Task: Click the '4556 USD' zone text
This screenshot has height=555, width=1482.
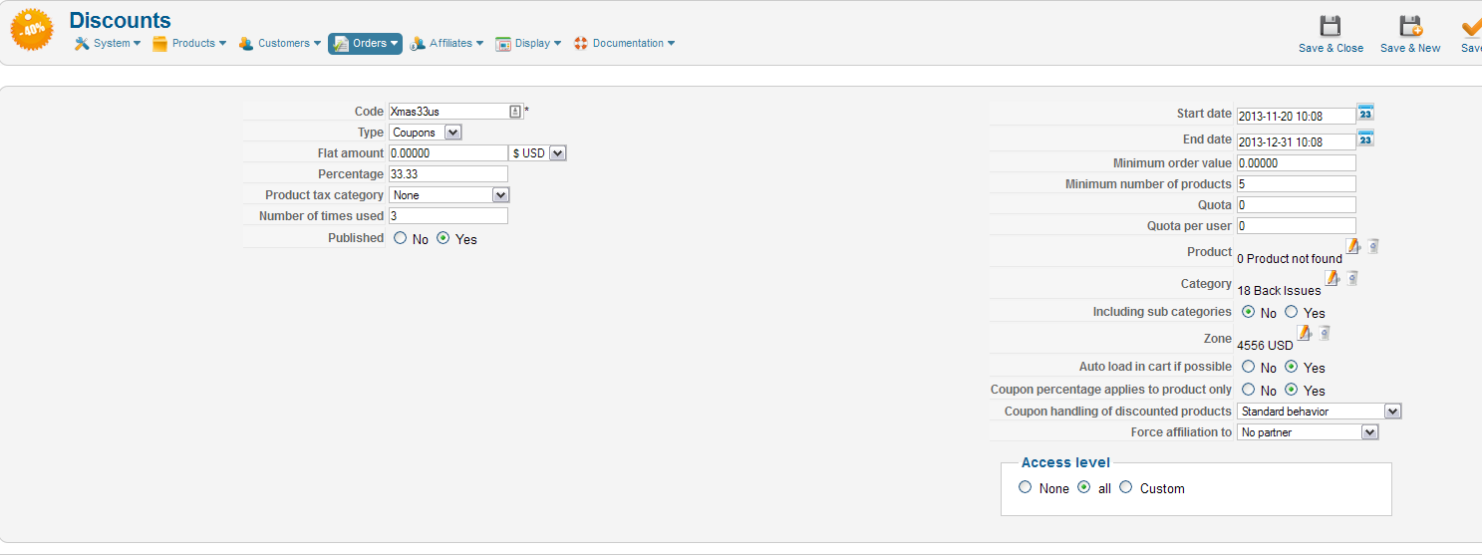Action: pyautogui.click(x=1265, y=346)
